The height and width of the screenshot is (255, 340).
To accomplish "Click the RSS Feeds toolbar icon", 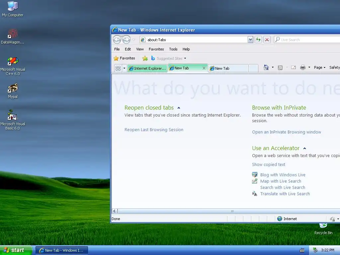I will 280,68.
